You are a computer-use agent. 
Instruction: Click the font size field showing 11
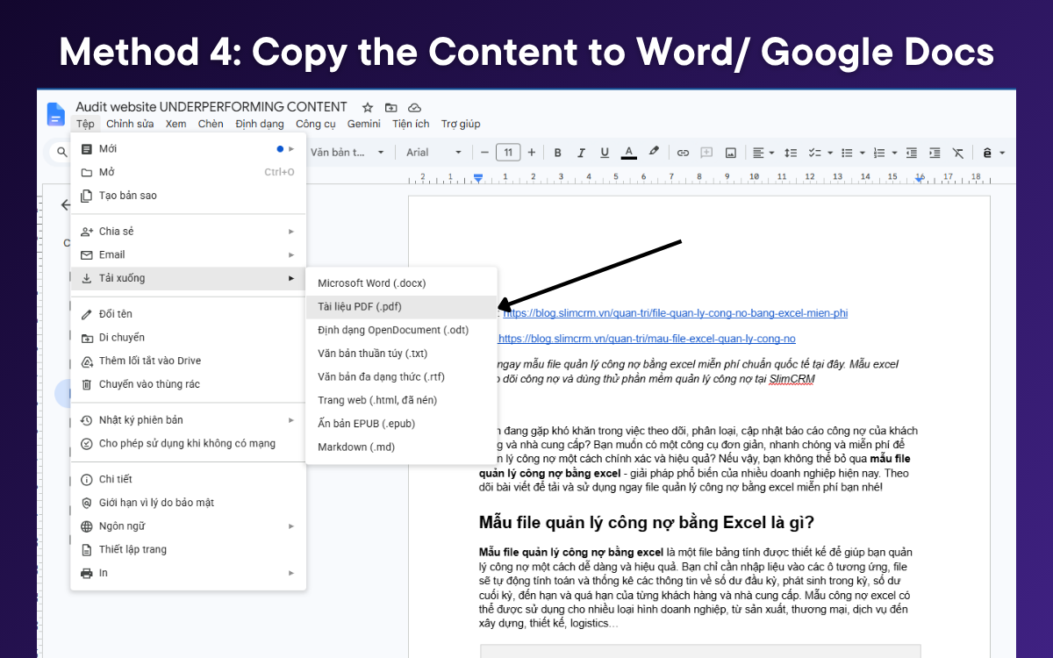point(508,153)
